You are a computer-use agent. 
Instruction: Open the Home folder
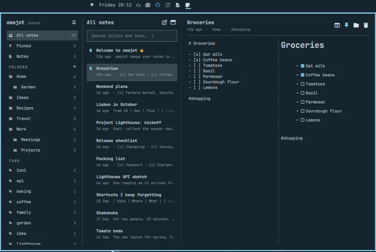(42, 77)
